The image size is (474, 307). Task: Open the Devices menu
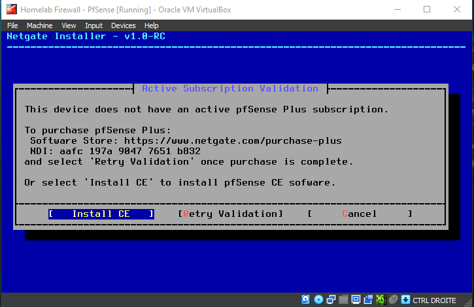(x=124, y=25)
